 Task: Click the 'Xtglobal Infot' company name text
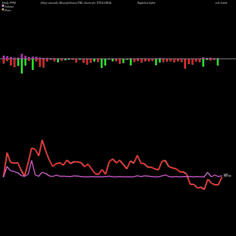pos(146,3)
